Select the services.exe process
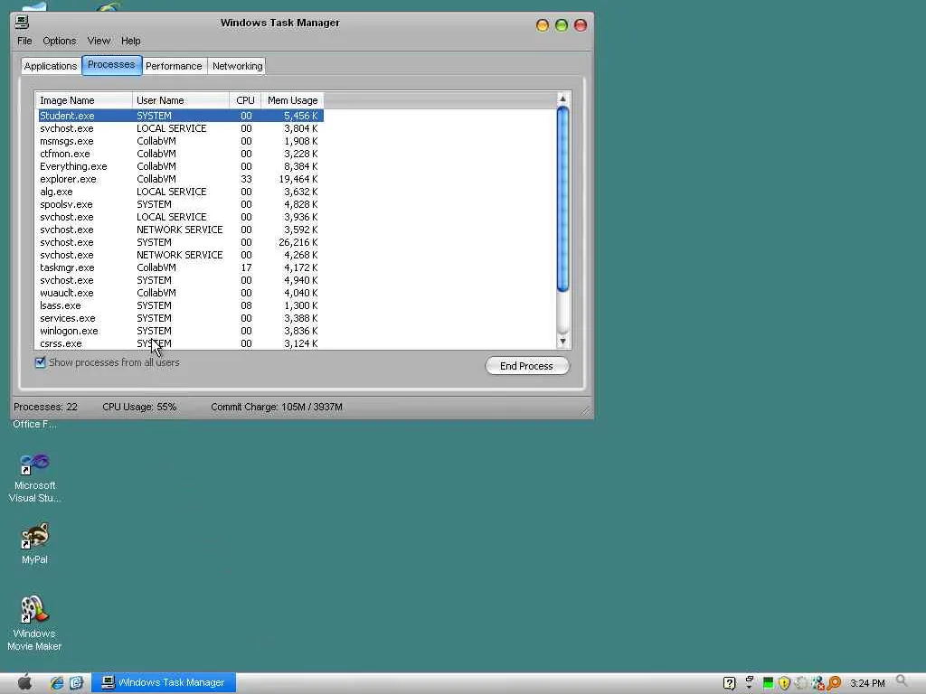This screenshot has height=694, width=926. [x=181, y=318]
